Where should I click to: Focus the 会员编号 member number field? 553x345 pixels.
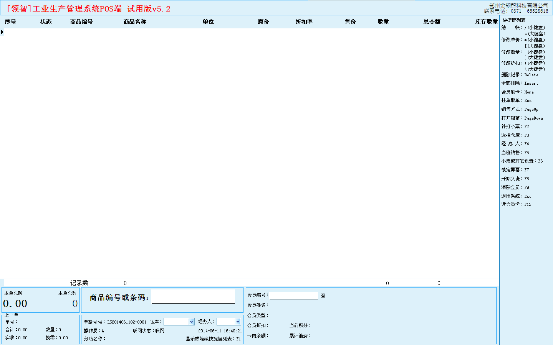(x=294, y=295)
